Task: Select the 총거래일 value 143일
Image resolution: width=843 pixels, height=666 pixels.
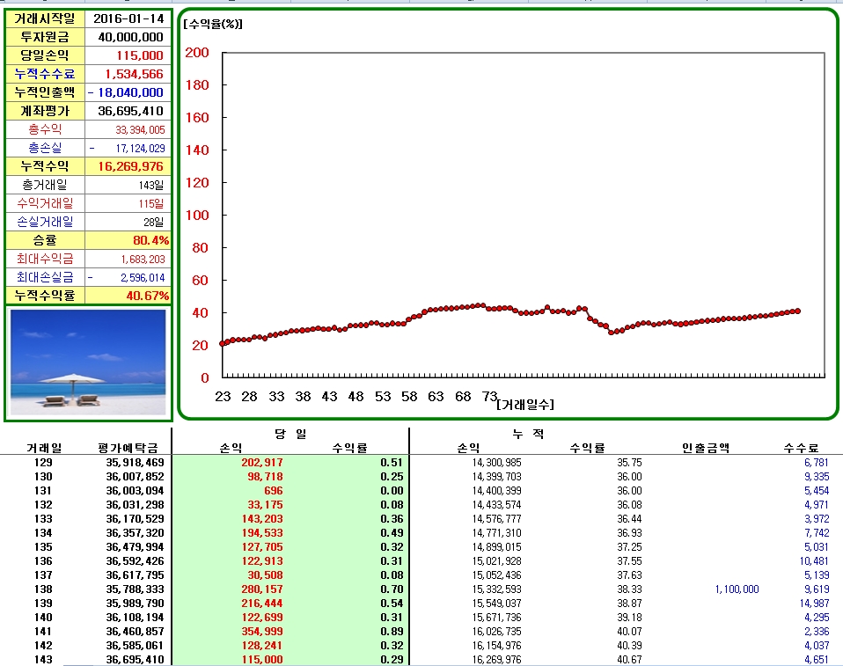Action: click(128, 185)
